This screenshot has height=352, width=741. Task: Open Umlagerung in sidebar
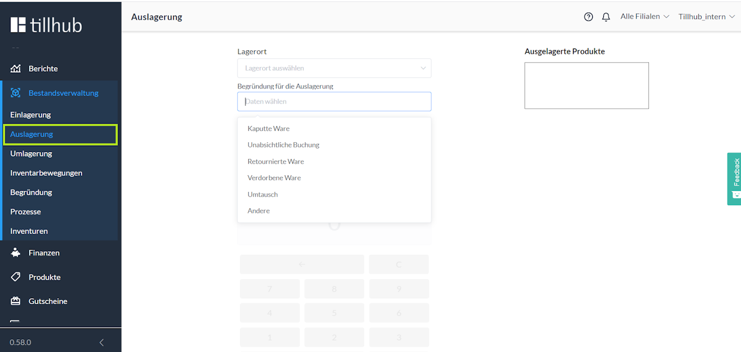coord(31,154)
